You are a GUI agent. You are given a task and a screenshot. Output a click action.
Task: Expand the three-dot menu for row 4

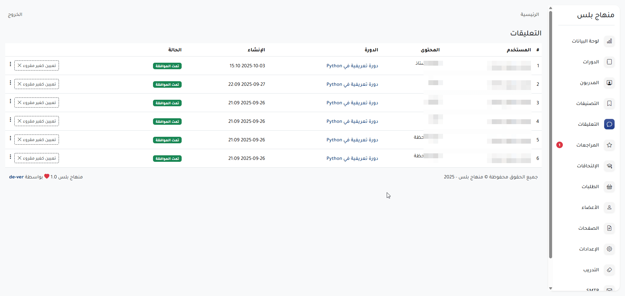pos(10,120)
